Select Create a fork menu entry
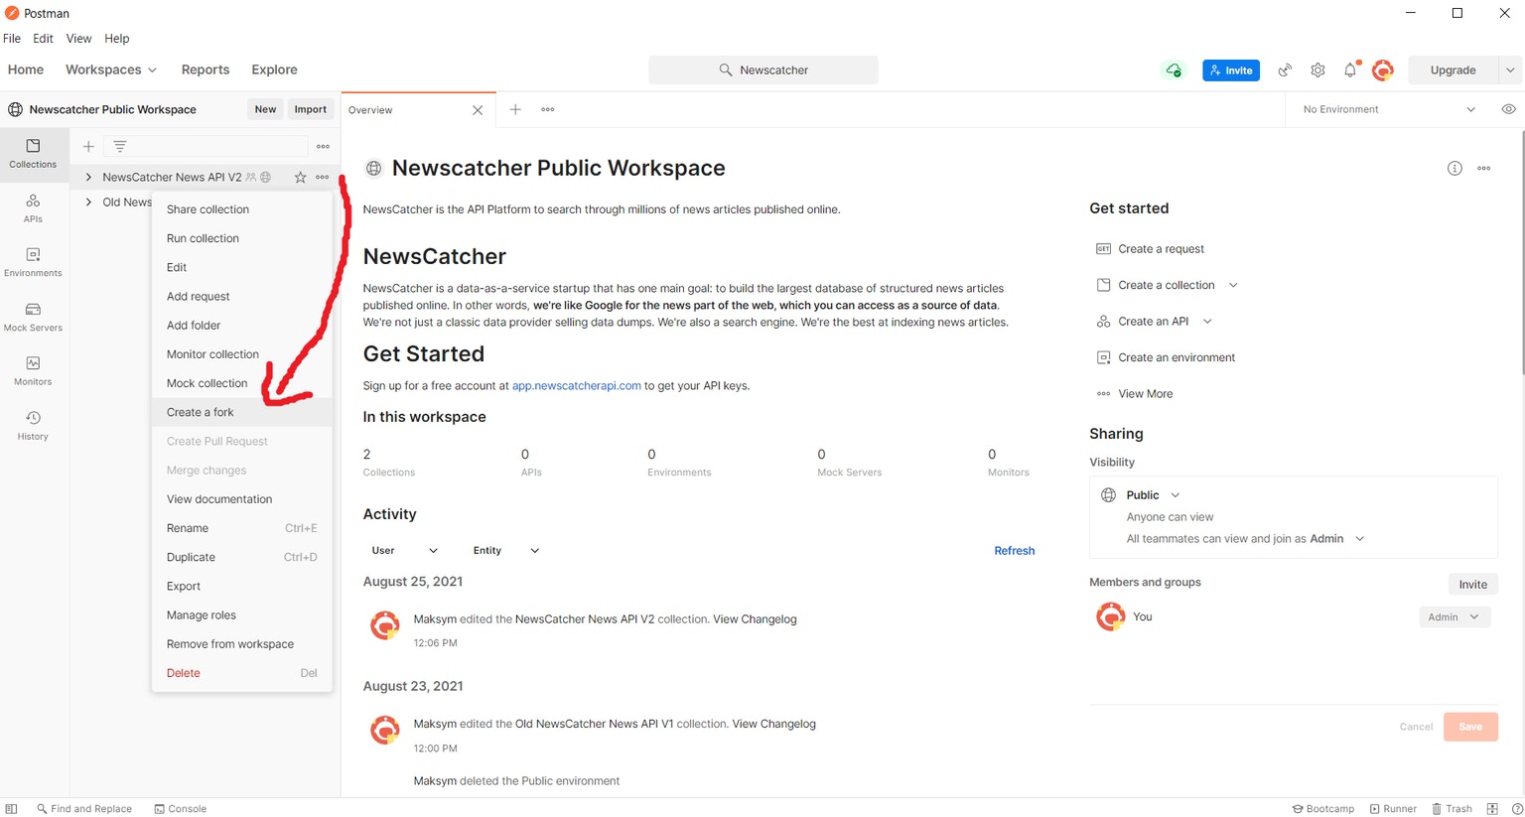Screen dimensions: 1525x817 [x=241, y=412]
